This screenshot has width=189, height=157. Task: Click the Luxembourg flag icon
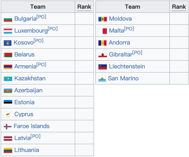click(x=8, y=31)
